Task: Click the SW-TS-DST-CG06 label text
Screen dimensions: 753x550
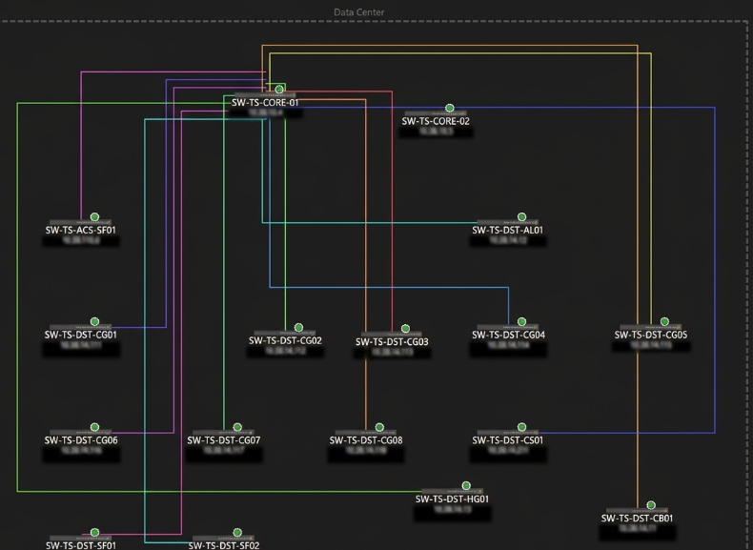Action: [x=81, y=440]
